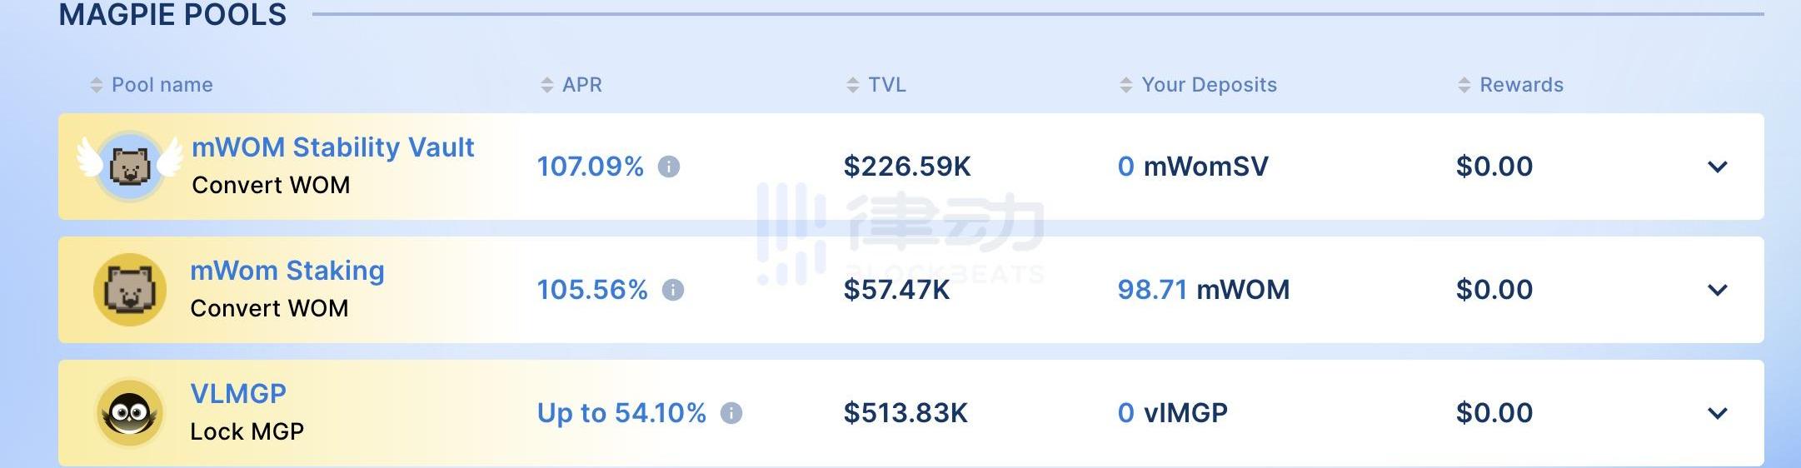Open the mWOM Stability Vault link
The height and width of the screenshot is (468, 1801).
click(x=333, y=147)
